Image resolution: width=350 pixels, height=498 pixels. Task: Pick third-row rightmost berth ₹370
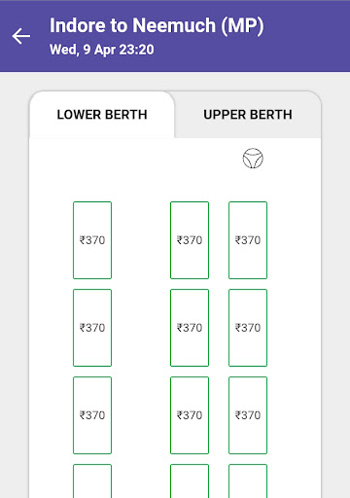[248, 415]
